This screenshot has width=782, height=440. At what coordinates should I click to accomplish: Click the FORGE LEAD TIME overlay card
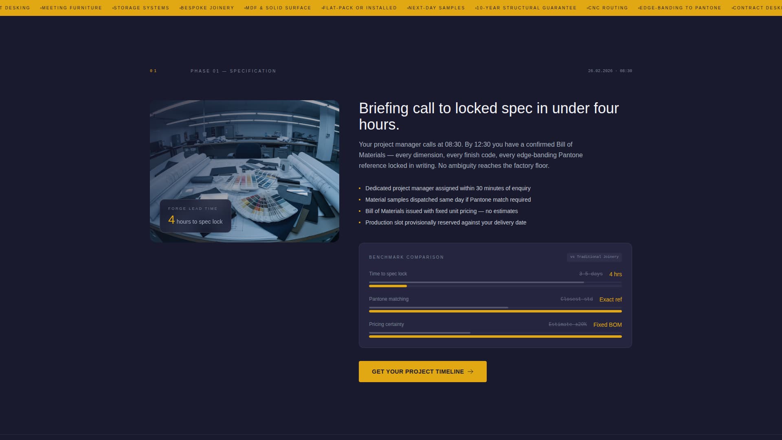[195, 216]
